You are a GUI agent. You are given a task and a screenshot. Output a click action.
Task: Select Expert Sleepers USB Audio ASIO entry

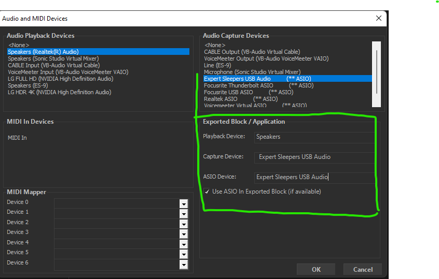tap(287, 79)
